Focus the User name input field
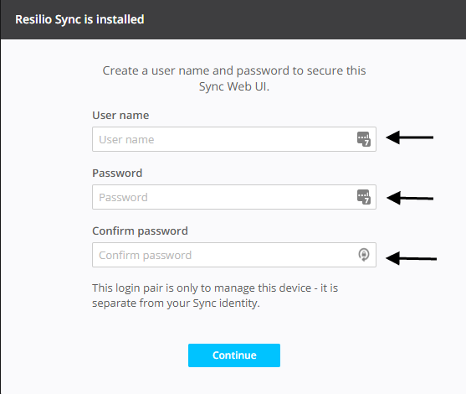 click(x=234, y=139)
